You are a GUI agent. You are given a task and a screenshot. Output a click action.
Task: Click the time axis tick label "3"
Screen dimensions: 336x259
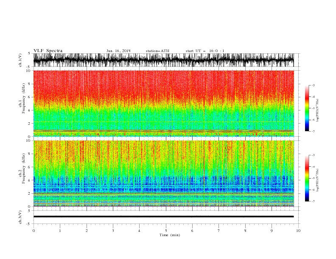pyautogui.click(x=113, y=231)
